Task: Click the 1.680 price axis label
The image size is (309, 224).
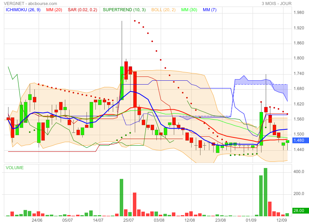Action: coord(299,89)
